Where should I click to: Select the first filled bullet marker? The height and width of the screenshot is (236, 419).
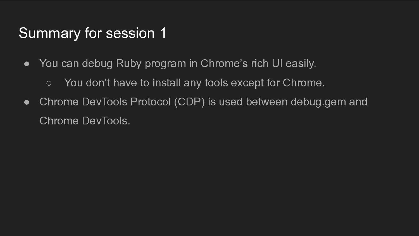click(x=27, y=64)
